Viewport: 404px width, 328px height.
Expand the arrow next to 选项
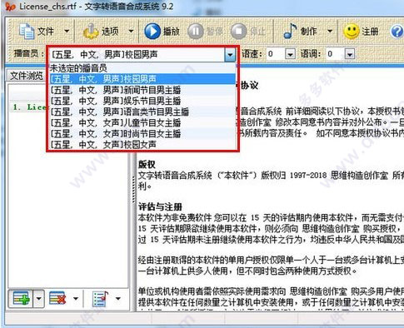pos(131,31)
